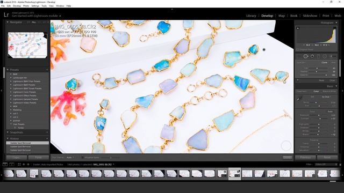Switch to the Slideshow module
Viewport: 344px width, 193px height.
[310, 16]
